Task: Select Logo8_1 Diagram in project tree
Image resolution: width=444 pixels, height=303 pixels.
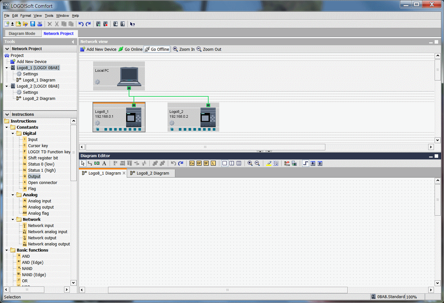Action: pos(39,80)
